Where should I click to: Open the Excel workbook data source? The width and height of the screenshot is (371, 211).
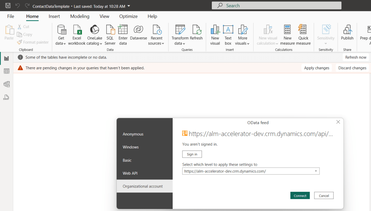[x=77, y=35]
